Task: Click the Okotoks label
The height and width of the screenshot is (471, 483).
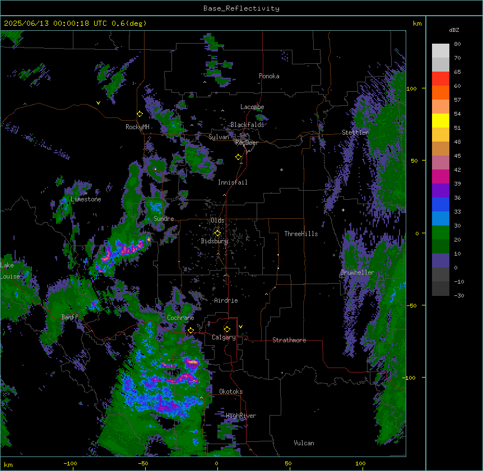Action: pyautogui.click(x=231, y=392)
